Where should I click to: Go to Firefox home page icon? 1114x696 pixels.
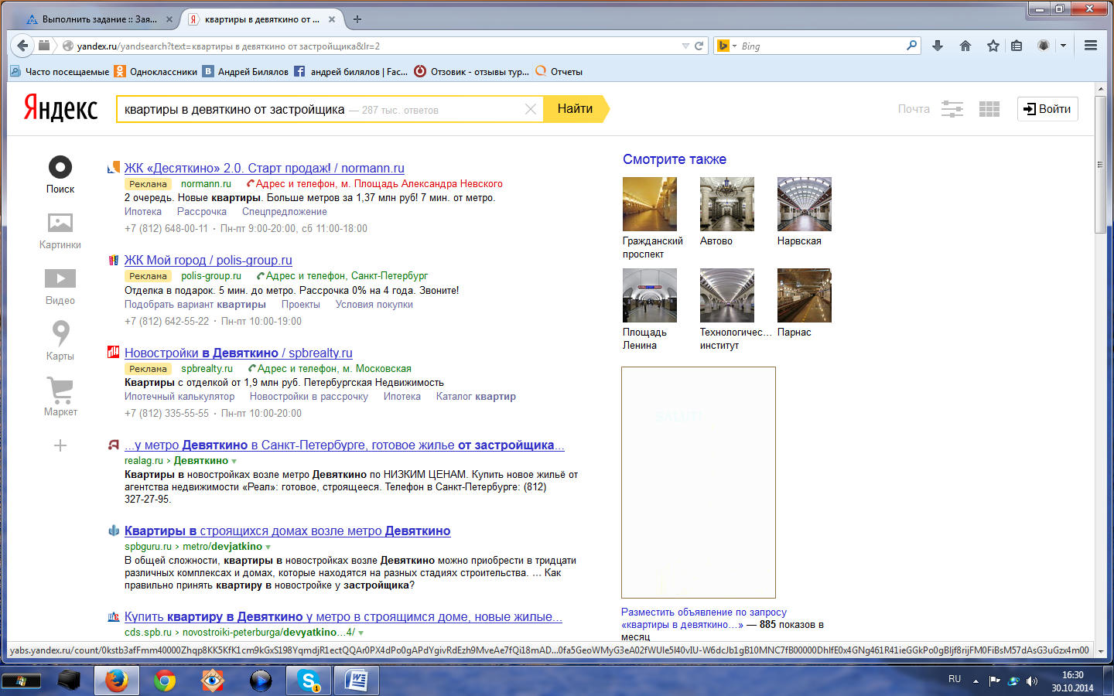pyautogui.click(x=965, y=46)
